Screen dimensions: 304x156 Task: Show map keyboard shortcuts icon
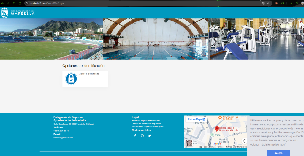click(201, 147)
